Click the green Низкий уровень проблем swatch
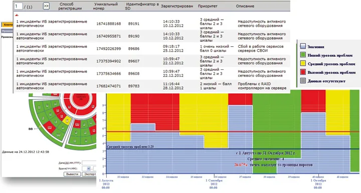 (x=303, y=55)
